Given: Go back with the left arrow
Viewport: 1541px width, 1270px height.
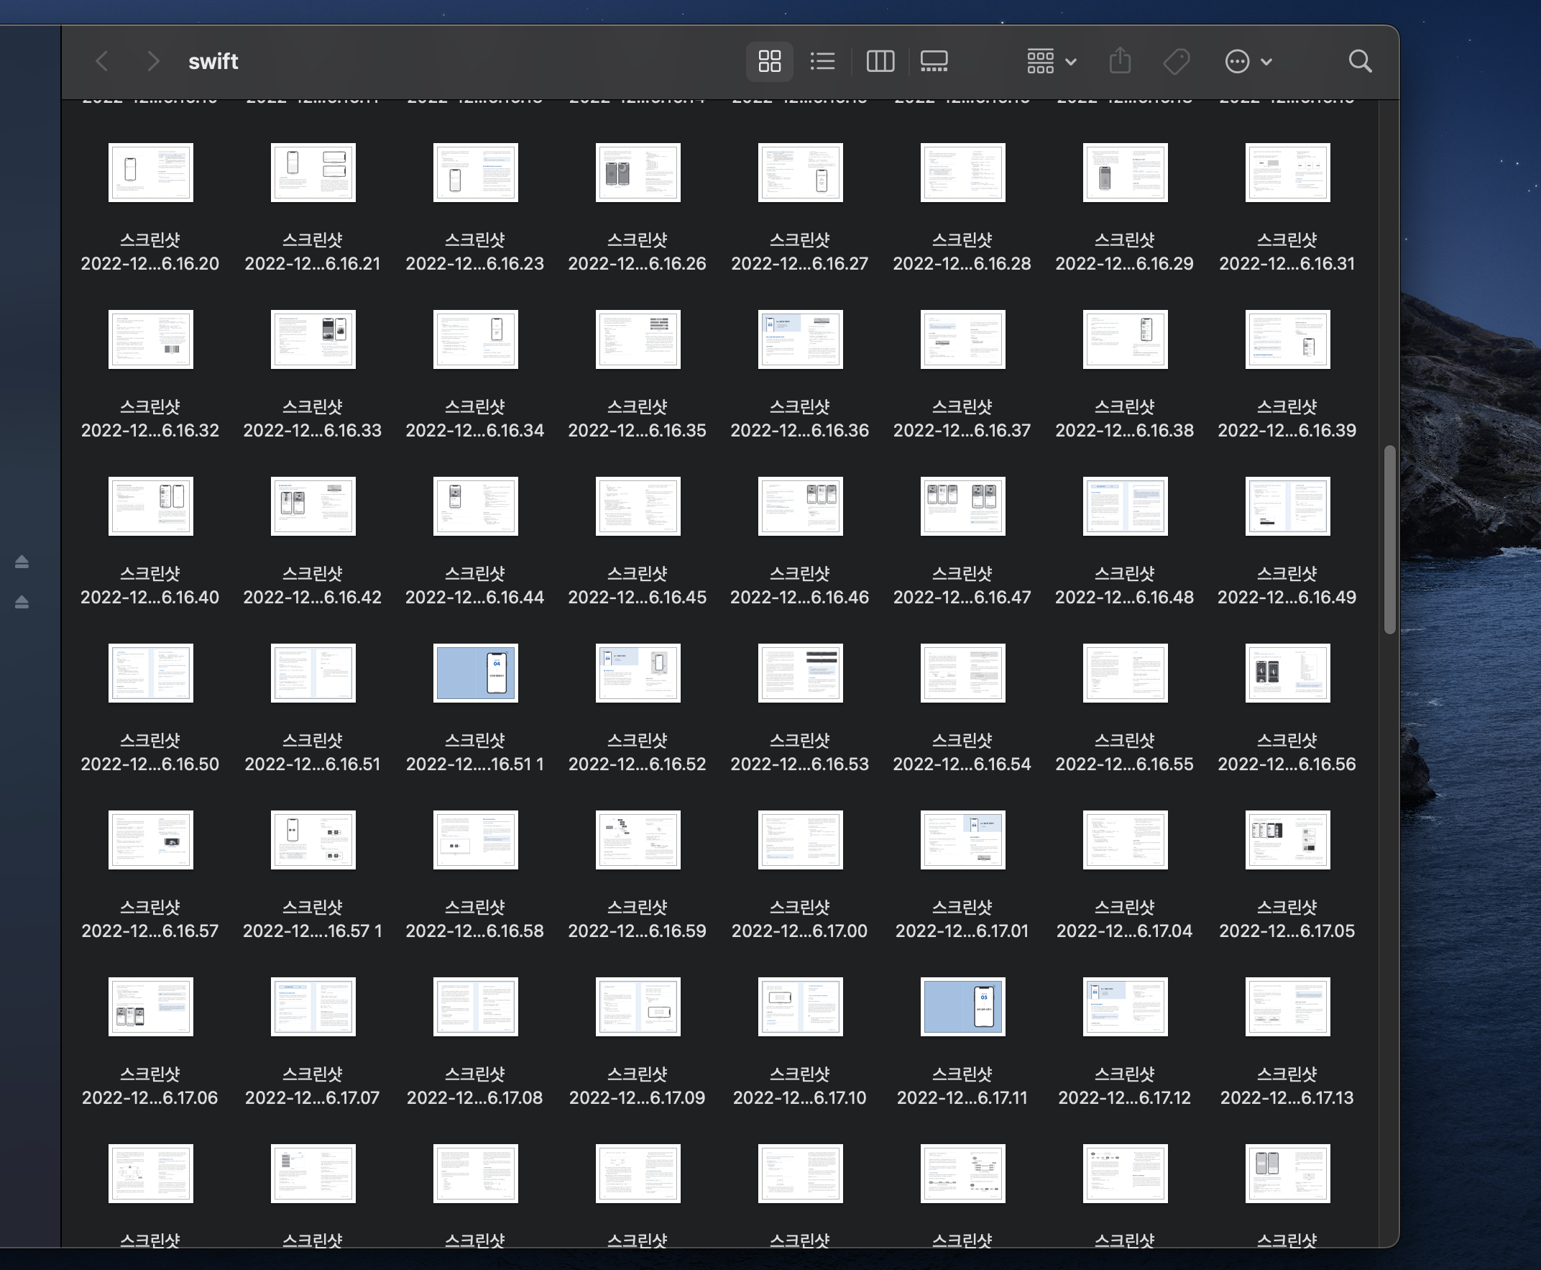Looking at the screenshot, I should click(x=102, y=61).
